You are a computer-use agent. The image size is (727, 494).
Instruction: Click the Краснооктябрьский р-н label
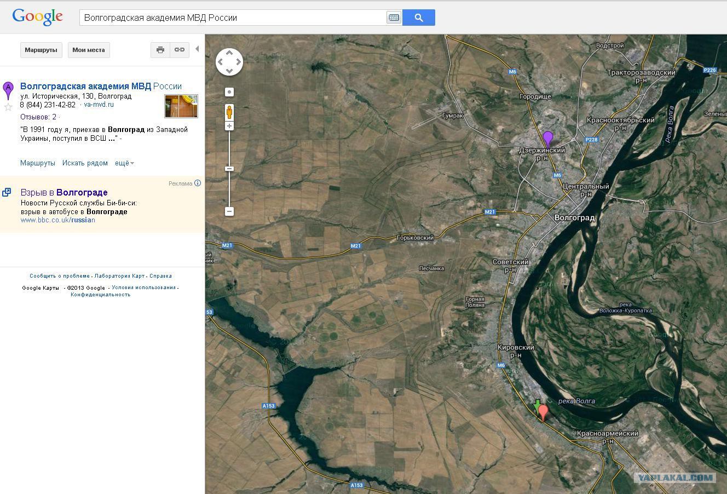[x=620, y=124]
